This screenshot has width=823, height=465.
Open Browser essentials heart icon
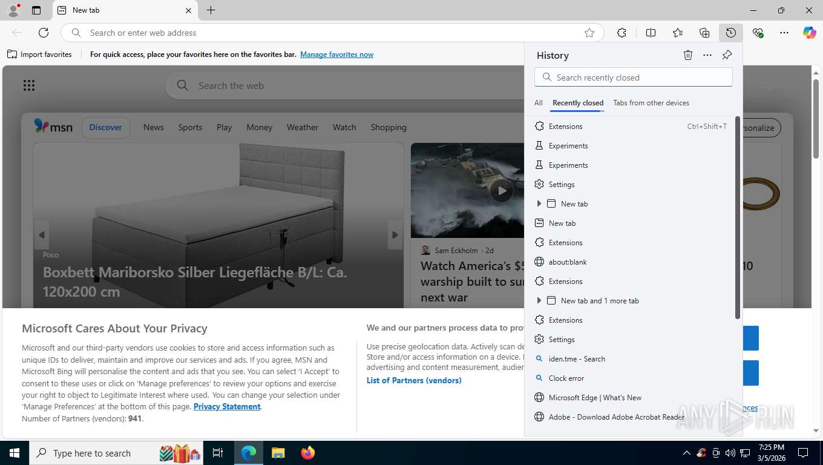(758, 33)
